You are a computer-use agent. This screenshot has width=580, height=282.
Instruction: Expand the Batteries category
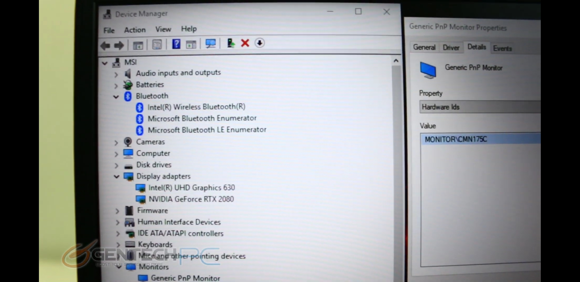pyautogui.click(x=116, y=86)
